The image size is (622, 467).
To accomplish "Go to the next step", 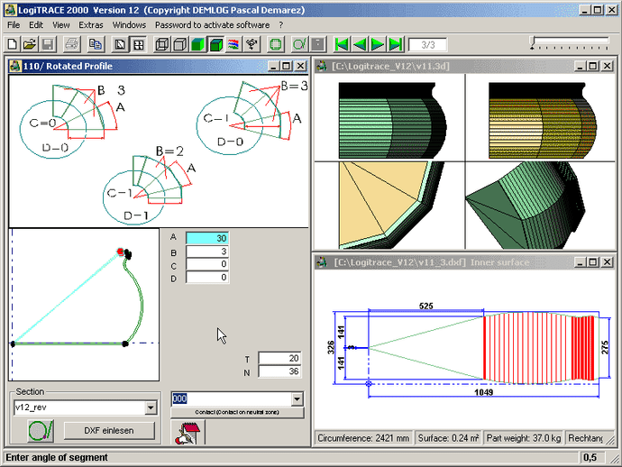I will pos(377,44).
